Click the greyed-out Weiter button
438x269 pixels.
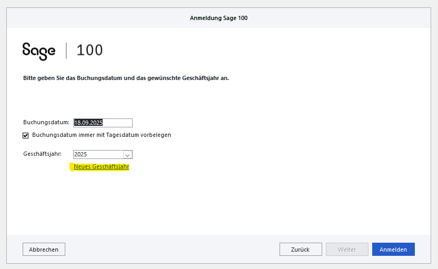346,250
